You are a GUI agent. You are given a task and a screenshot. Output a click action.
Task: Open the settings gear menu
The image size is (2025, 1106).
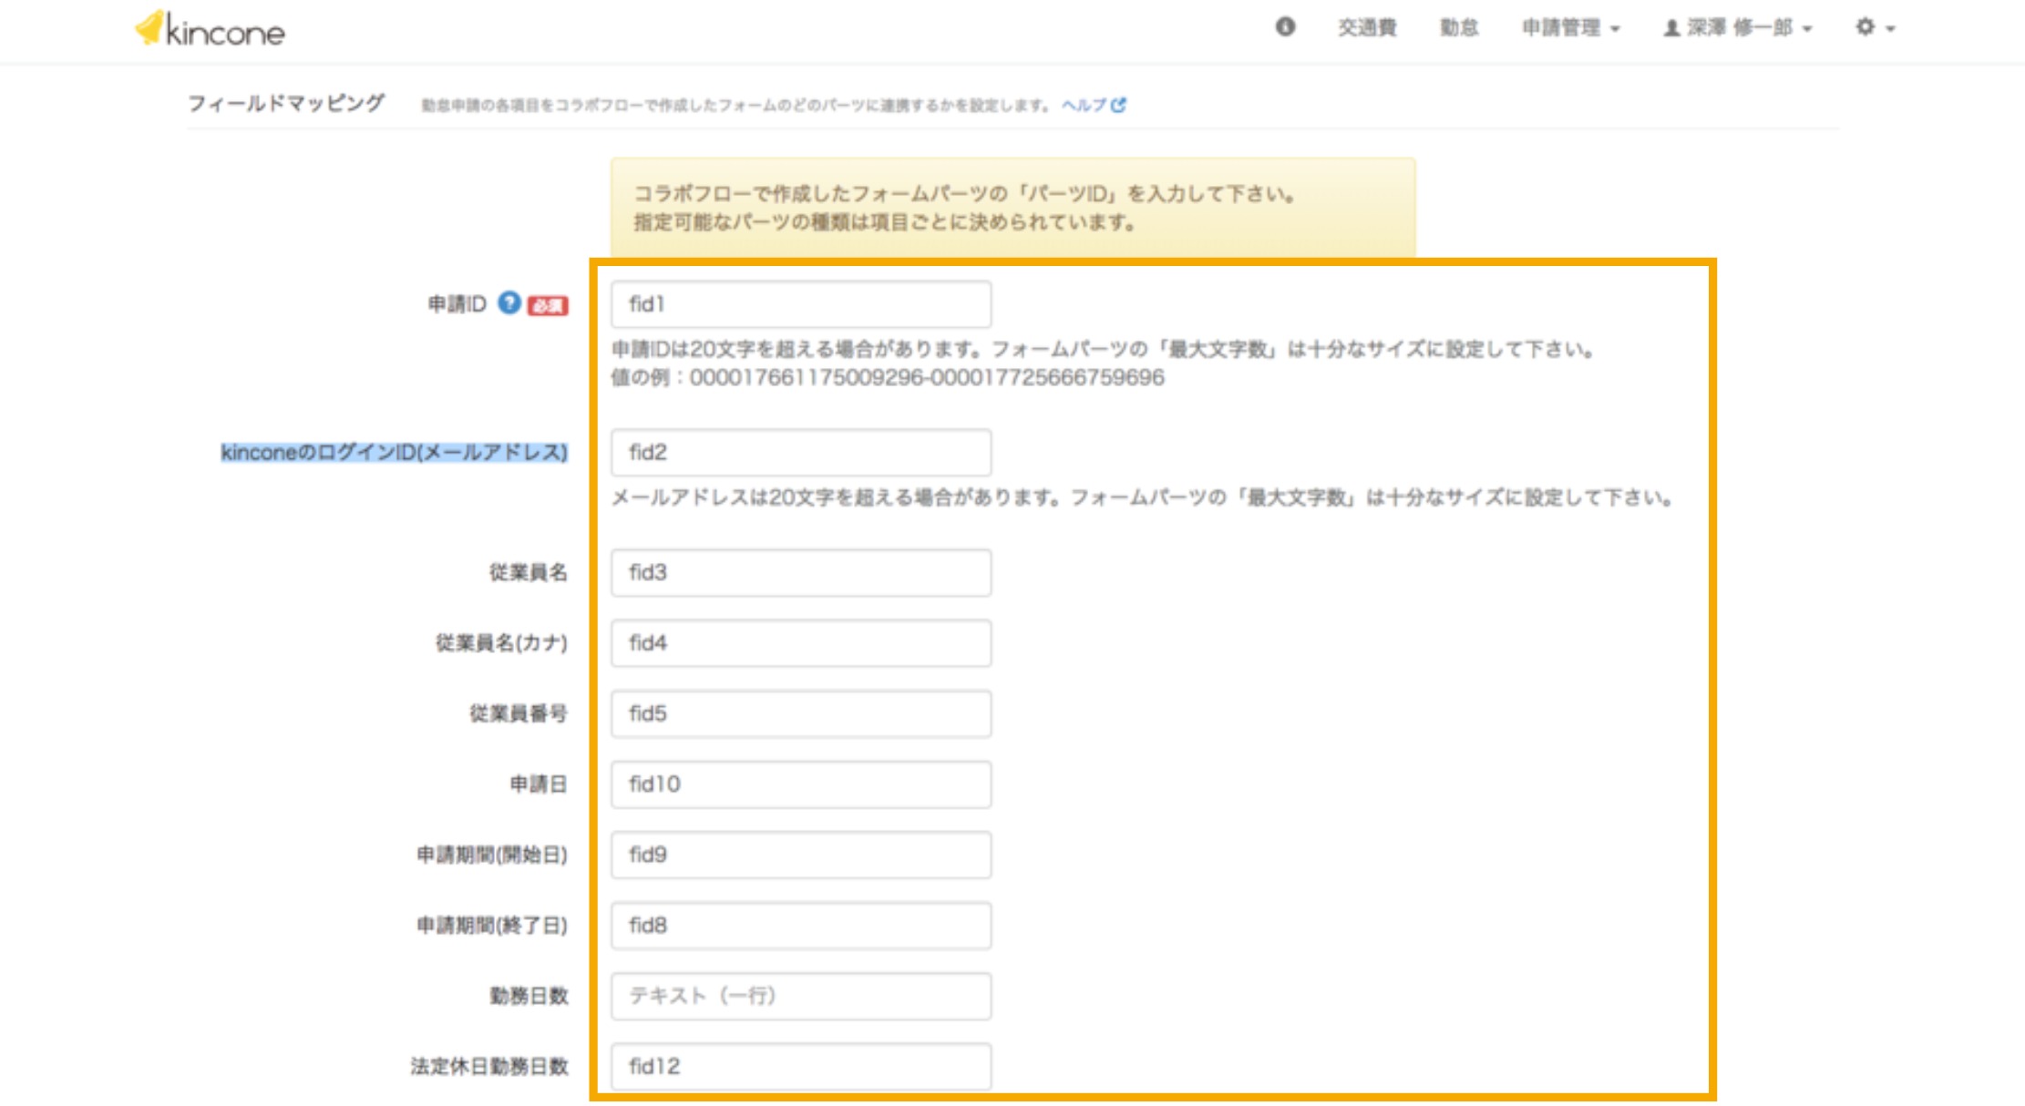(1866, 27)
